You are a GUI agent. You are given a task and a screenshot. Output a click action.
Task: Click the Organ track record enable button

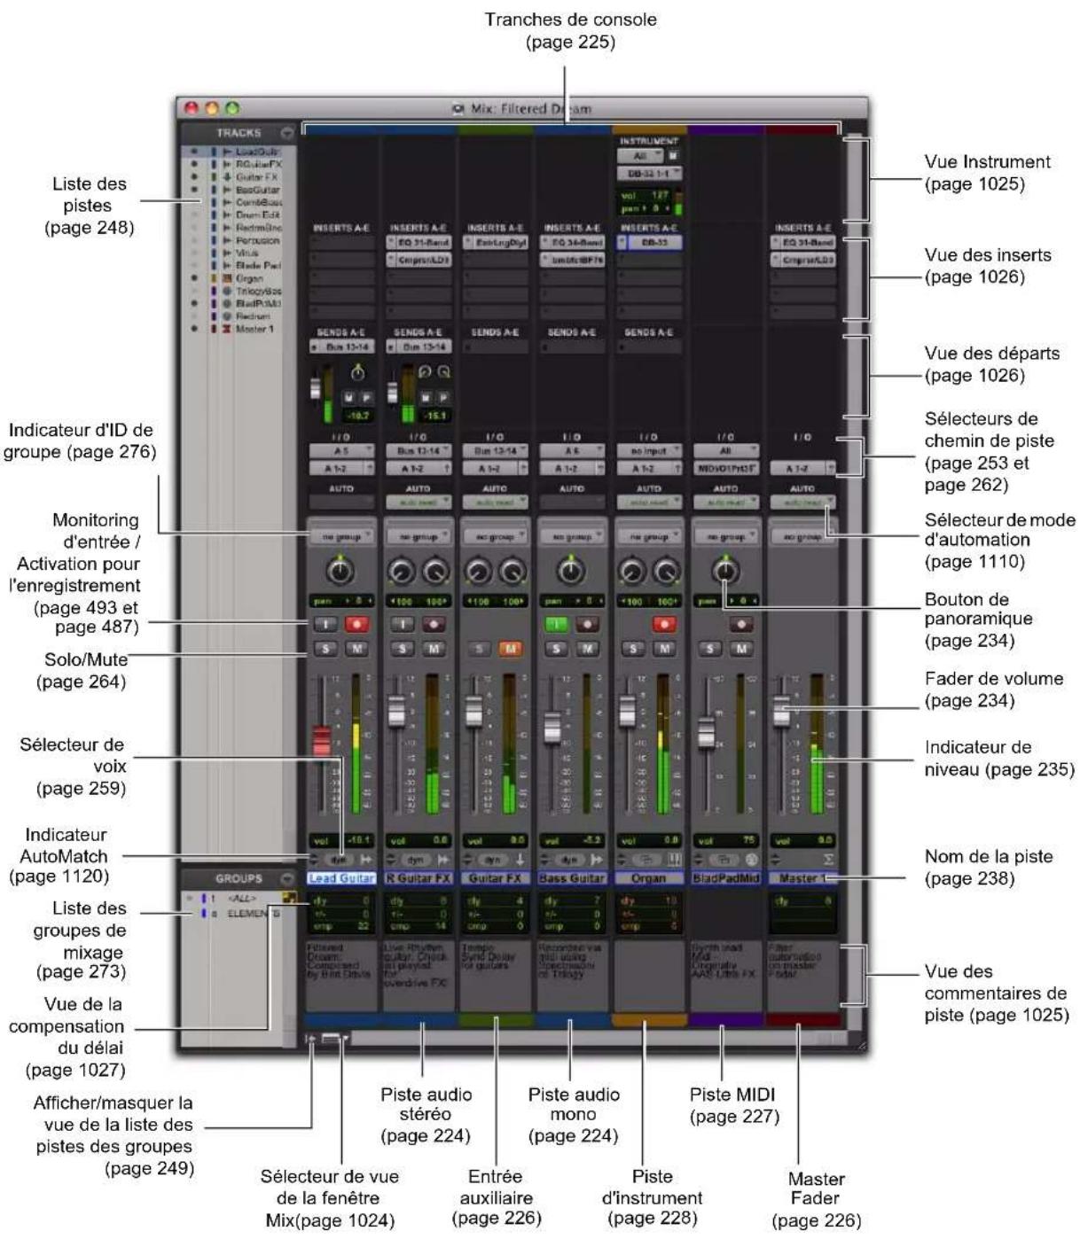coord(664,624)
